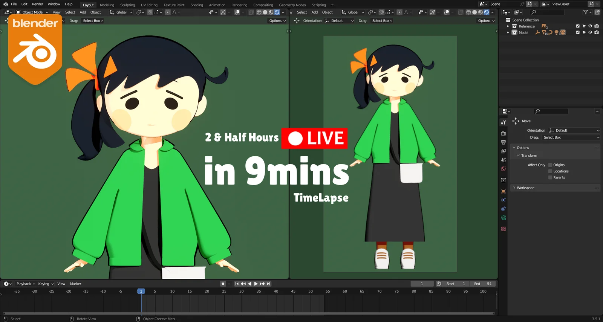Open the Render menu

tap(37, 4)
